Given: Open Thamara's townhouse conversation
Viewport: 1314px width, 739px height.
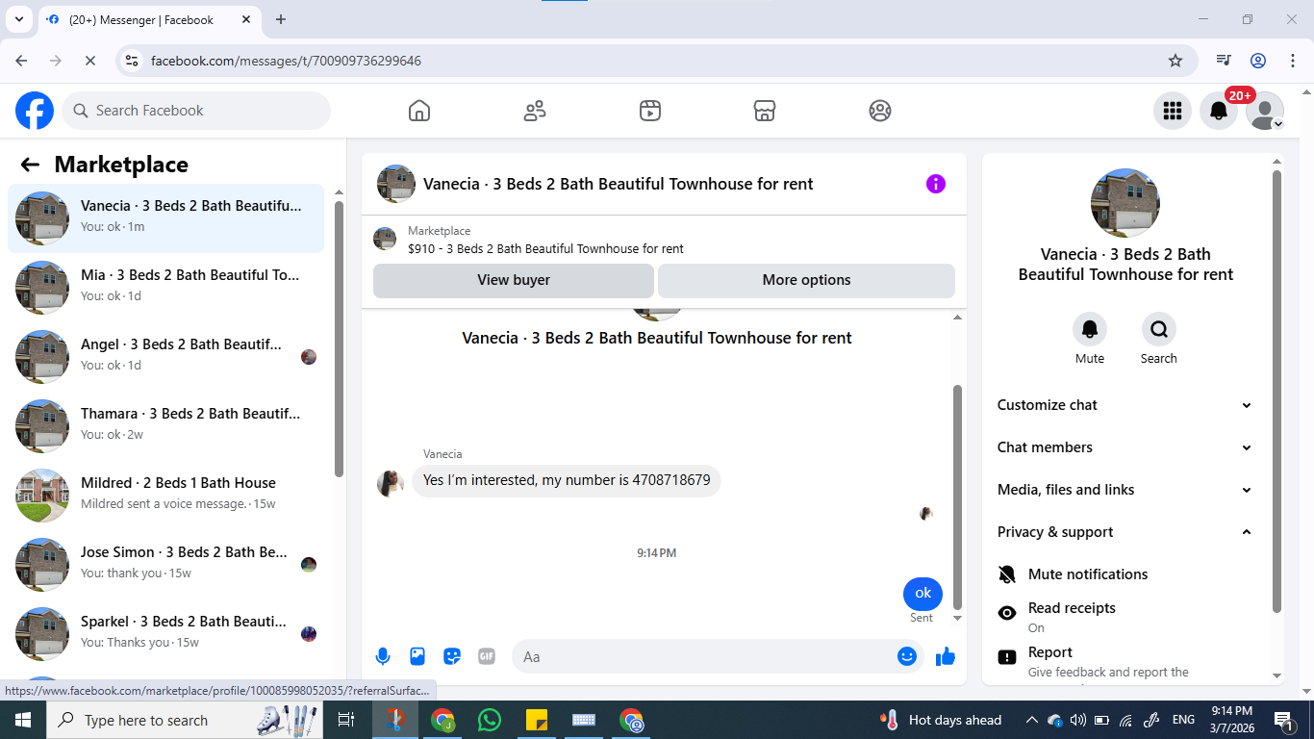Looking at the screenshot, I should click(x=166, y=426).
